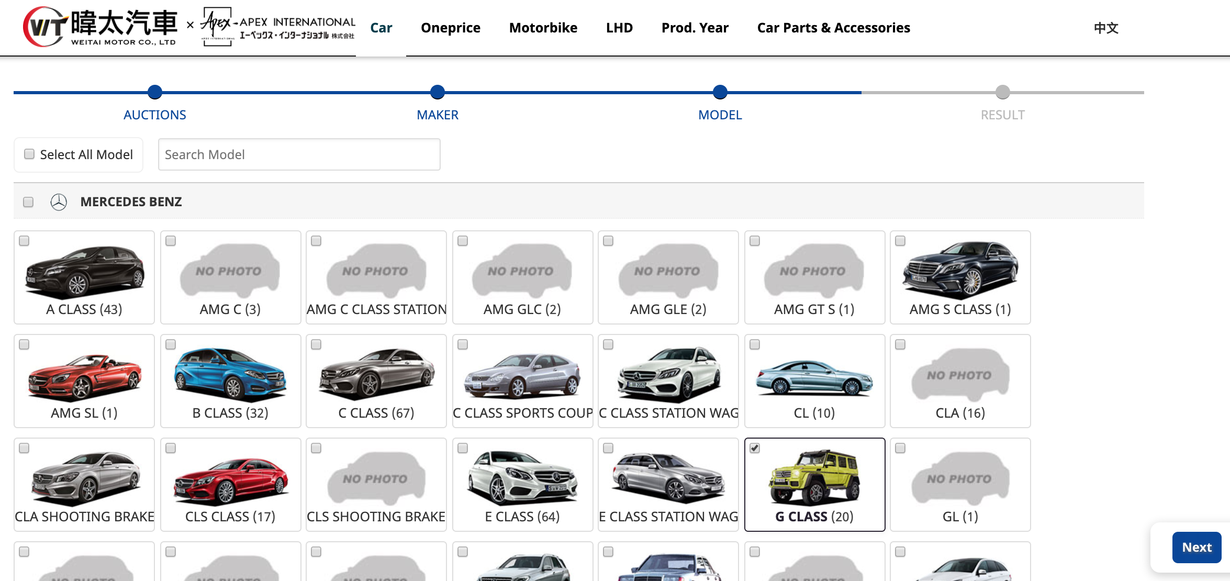Check the MERCEDES BENZ group checkbox

(x=28, y=202)
